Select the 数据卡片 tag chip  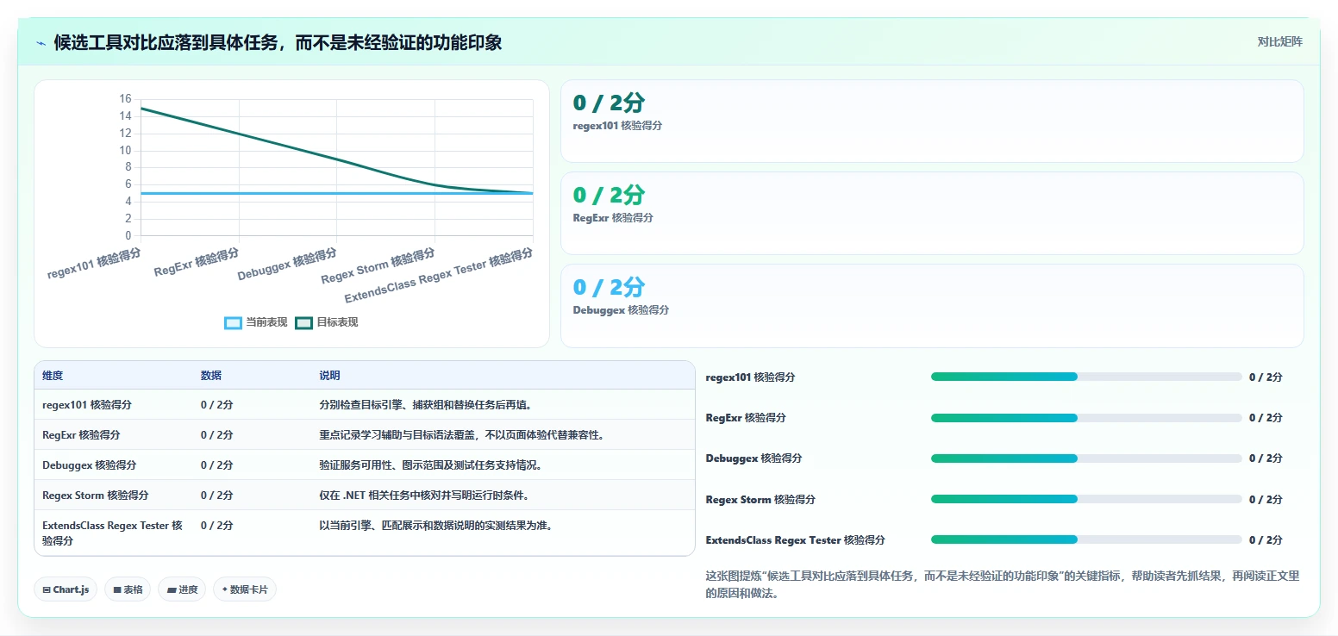pyautogui.click(x=245, y=589)
